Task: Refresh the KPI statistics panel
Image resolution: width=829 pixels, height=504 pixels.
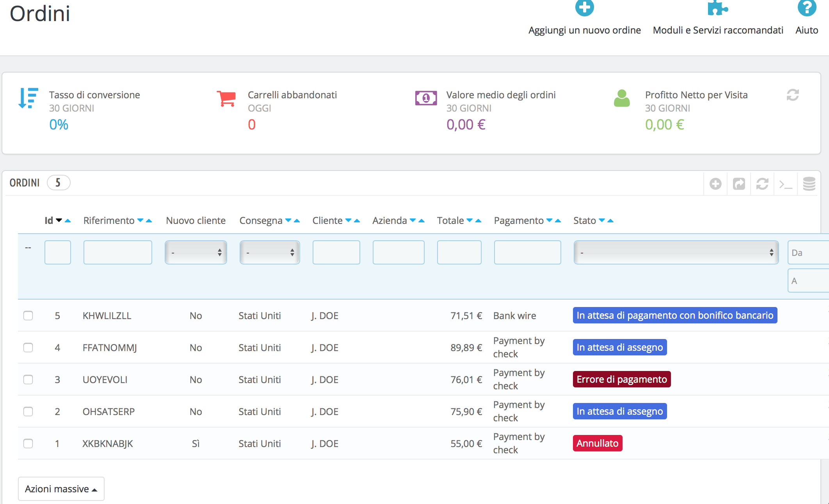Action: [x=792, y=95]
